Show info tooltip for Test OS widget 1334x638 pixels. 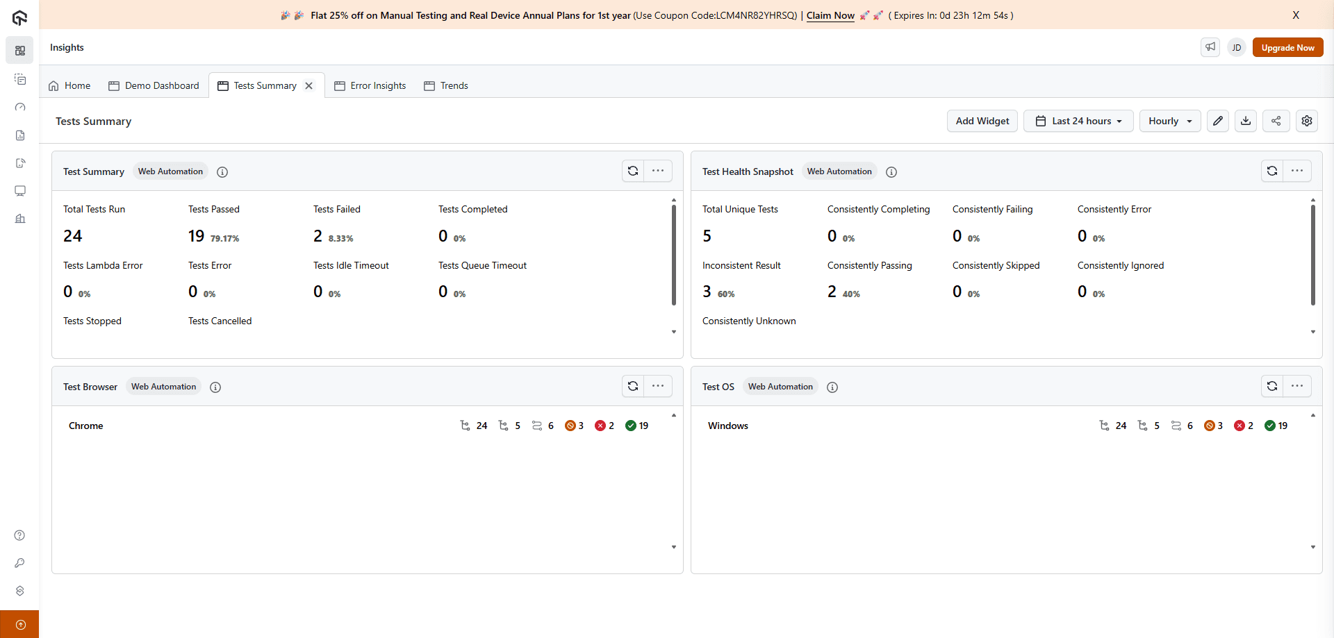(832, 387)
